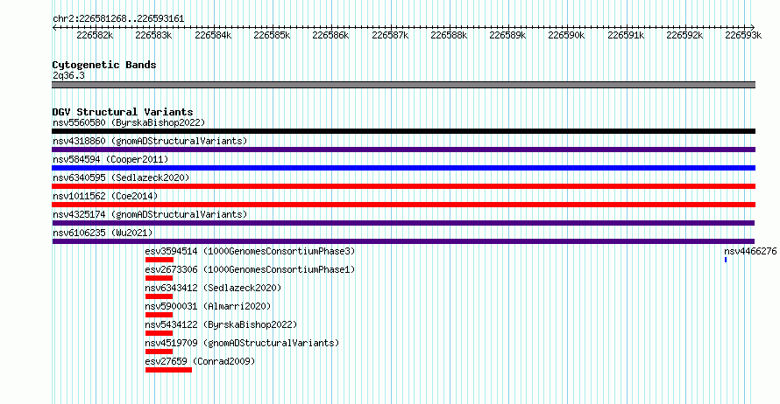
Task: Click the 226585k ruler tick label
Action: point(272,35)
